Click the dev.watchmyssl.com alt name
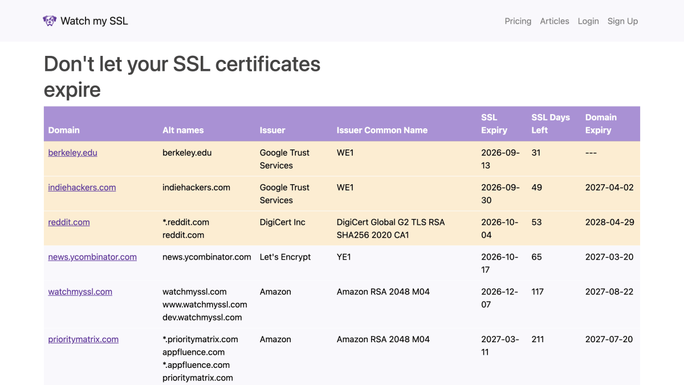684x385 pixels. (202, 318)
